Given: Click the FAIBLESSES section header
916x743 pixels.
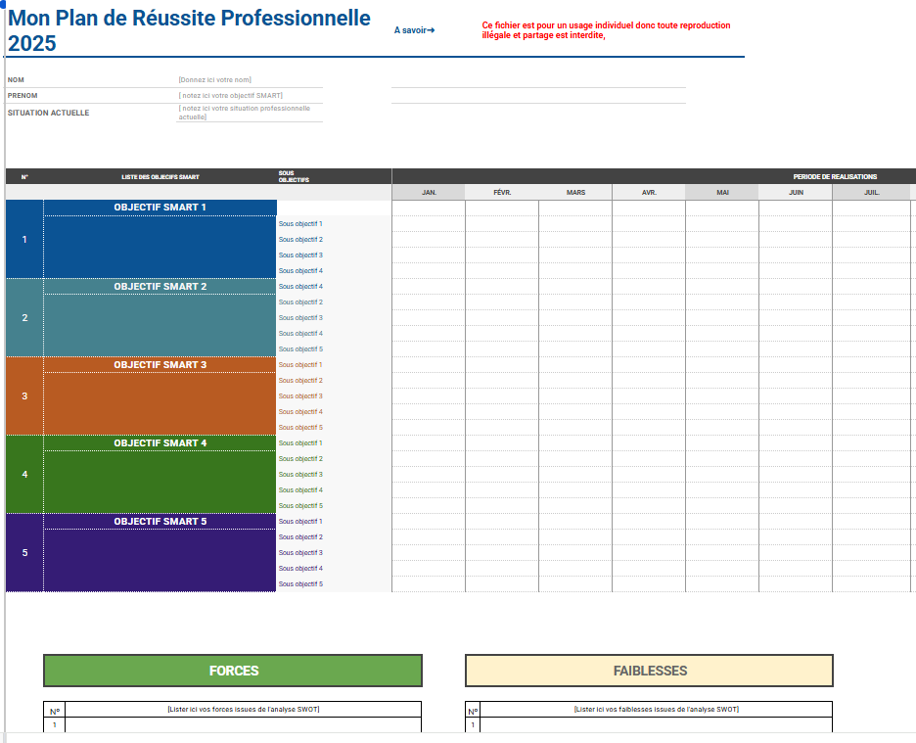Looking at the screenshot, I should [649, 671].
